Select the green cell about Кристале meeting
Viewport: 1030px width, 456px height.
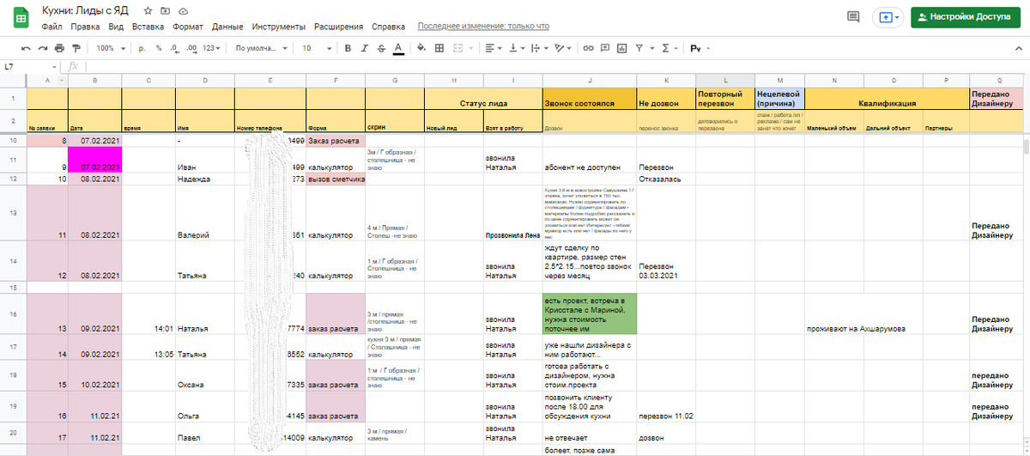coord(589,313)
